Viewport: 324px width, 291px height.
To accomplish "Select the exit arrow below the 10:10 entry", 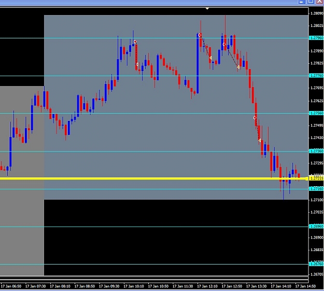I will [137, 64].
